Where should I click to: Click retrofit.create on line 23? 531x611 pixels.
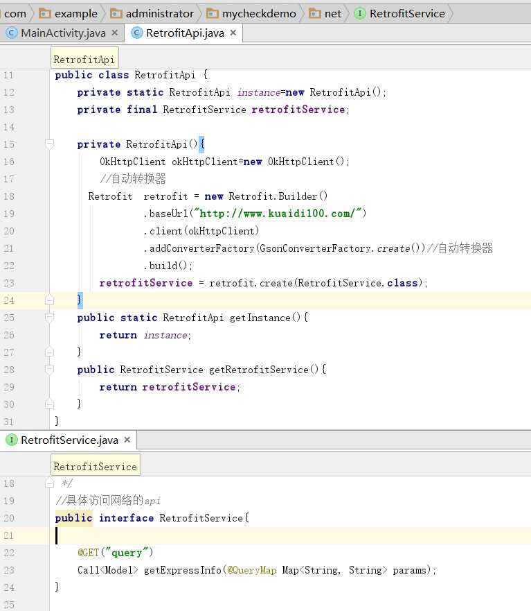pyautogui.click(x=251, y=283)
